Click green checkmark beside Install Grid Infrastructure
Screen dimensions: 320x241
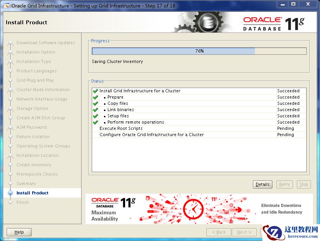[95, 91]
